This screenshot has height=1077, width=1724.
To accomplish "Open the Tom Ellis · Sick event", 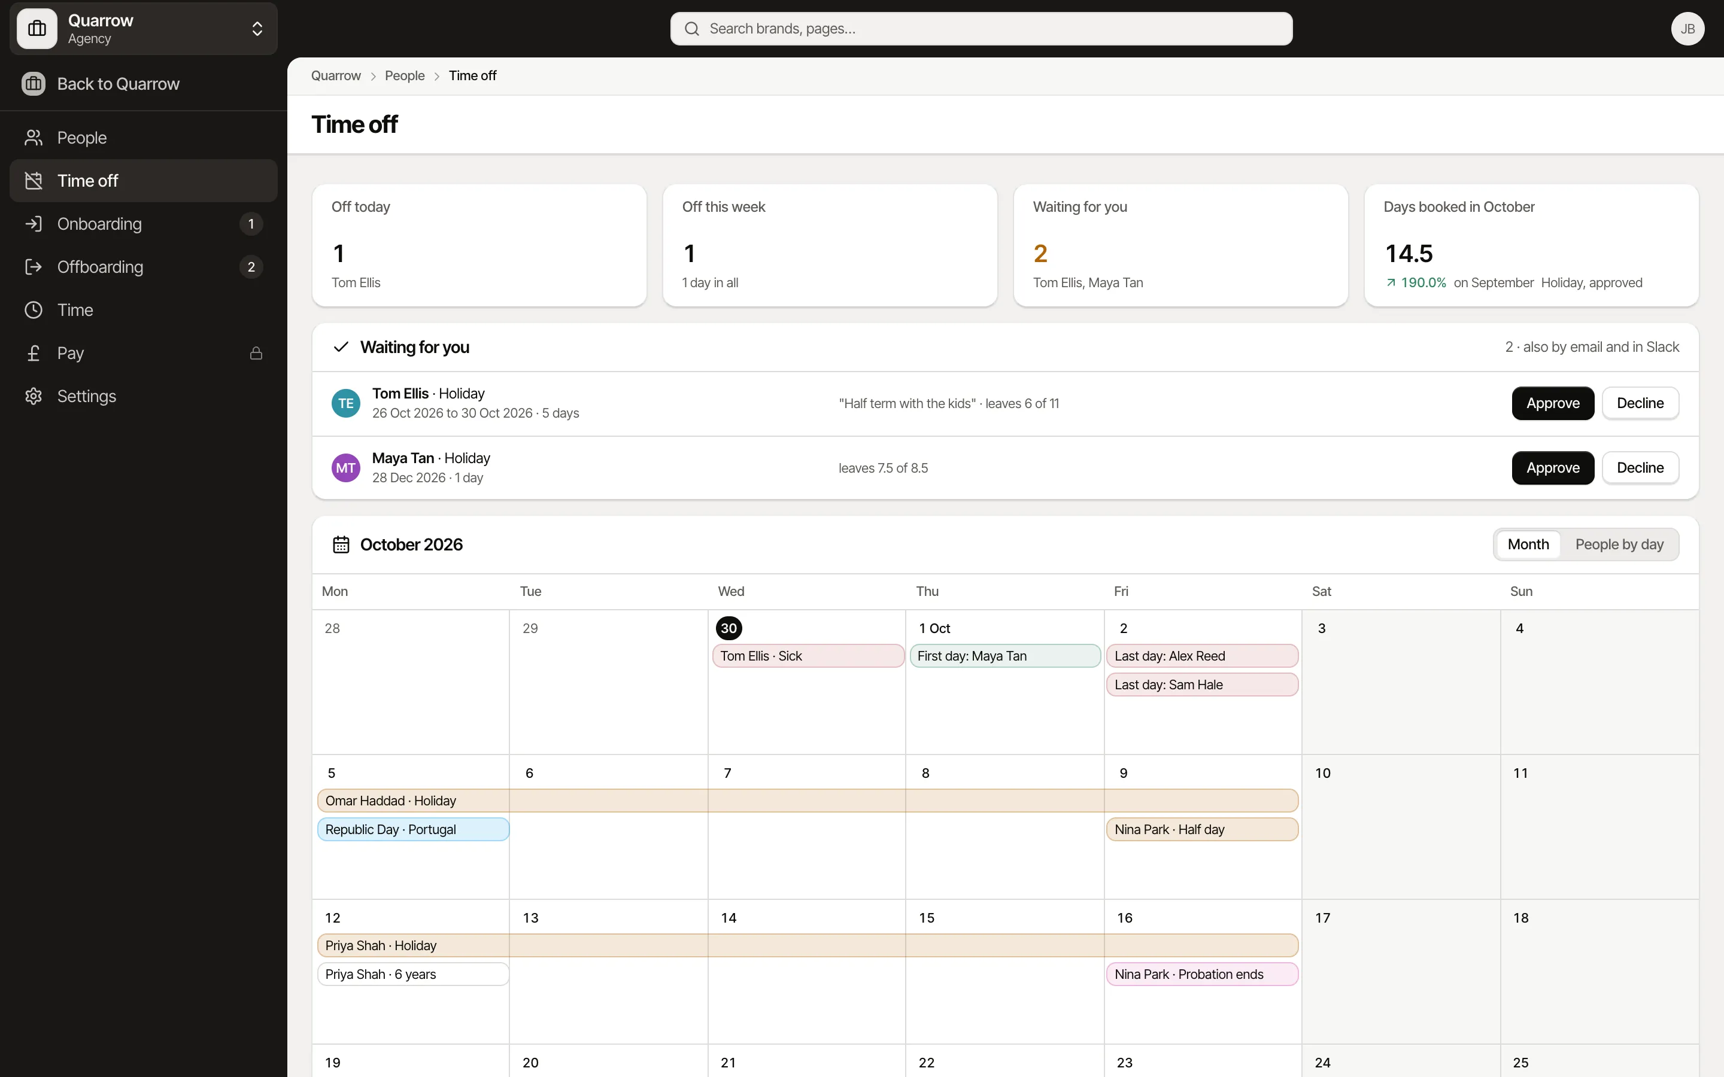I will click(809, 656).
